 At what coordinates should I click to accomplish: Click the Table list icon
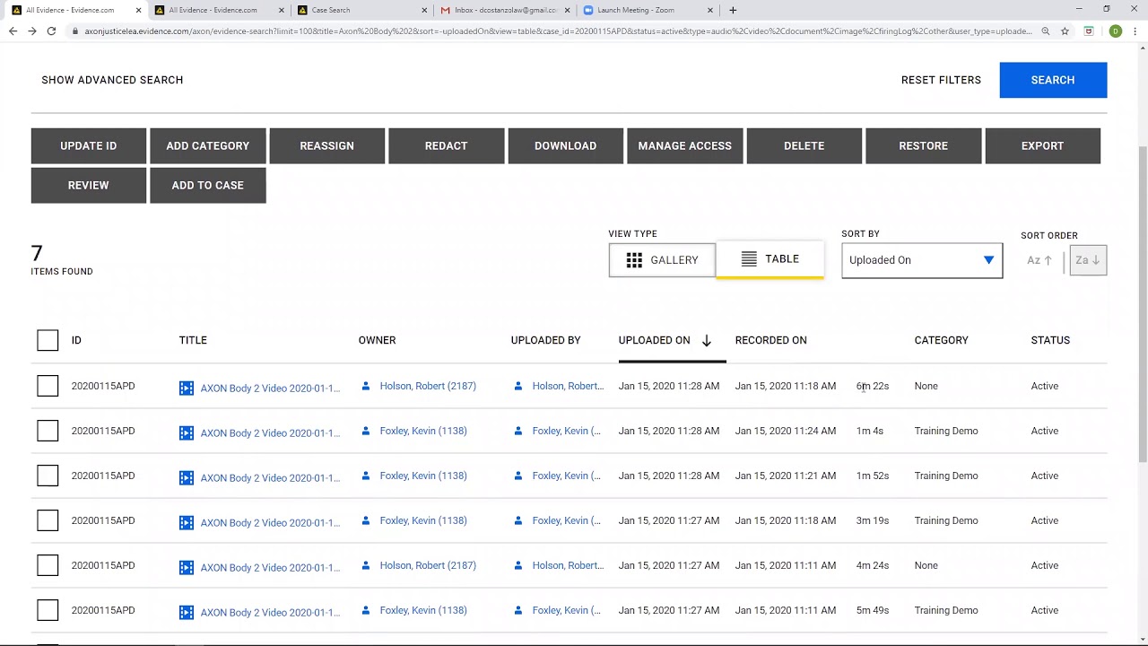pos(749,258)
